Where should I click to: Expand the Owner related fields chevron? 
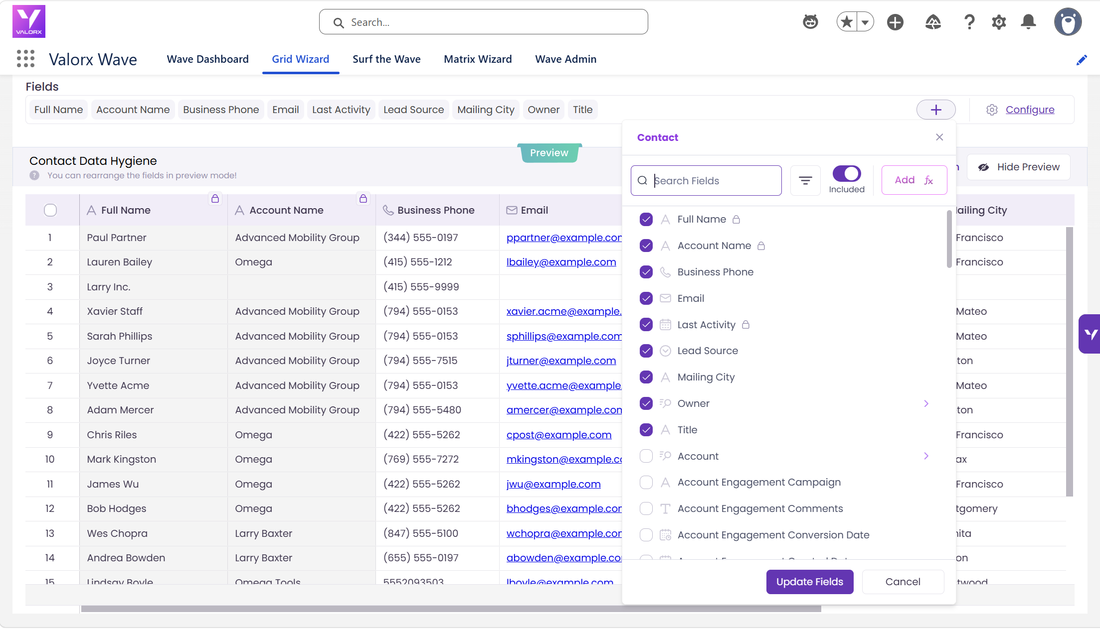tap(926, 403)
